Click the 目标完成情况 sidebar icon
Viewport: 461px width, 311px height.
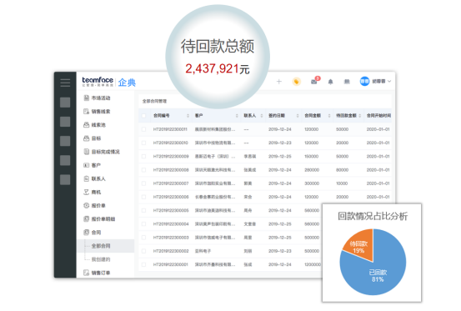(86, 152)
